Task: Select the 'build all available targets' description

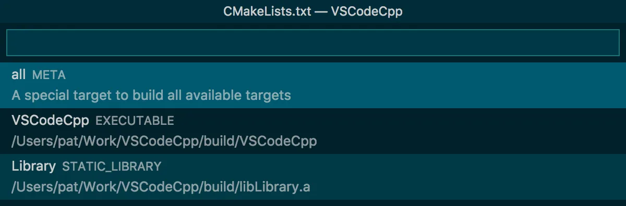Action: point(151,96)
